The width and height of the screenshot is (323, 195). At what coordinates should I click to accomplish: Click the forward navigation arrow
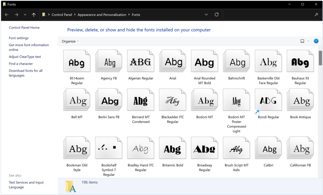[x=16, y=15]
